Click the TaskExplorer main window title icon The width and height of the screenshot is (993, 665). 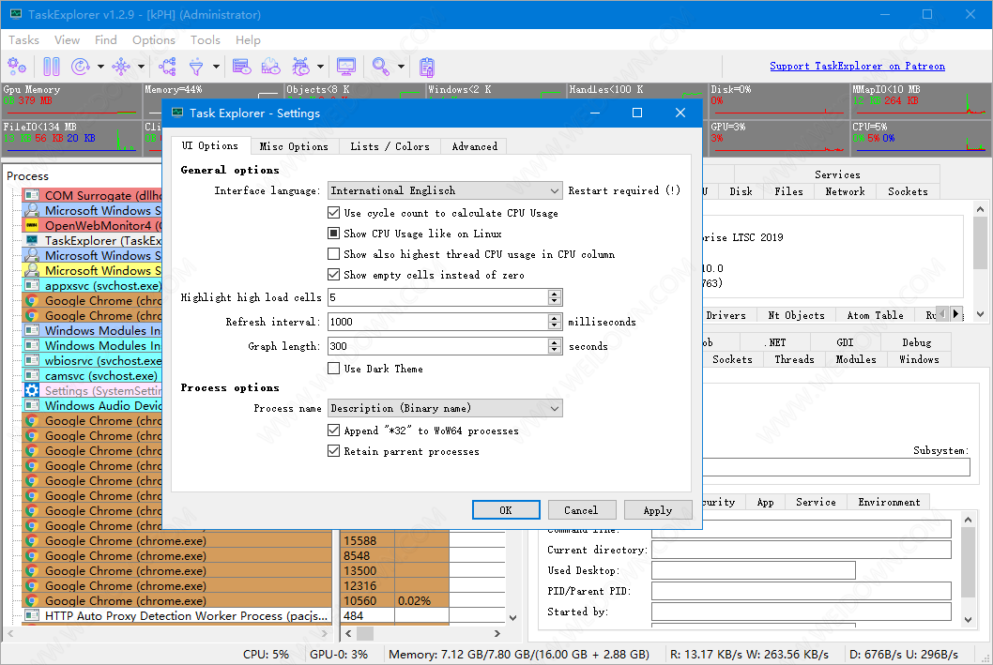[x=16, y=14]
